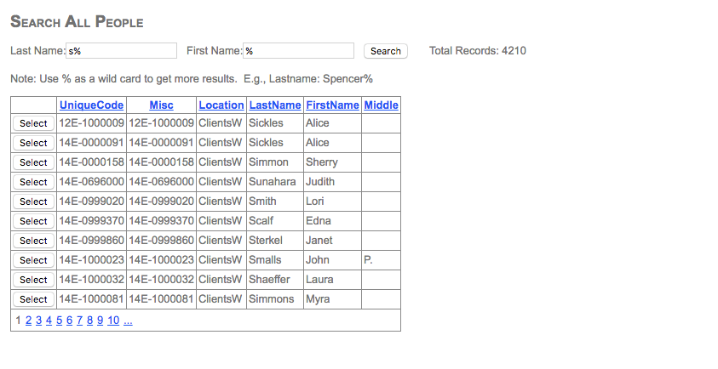Select the Simmon Sherry record
Image resolution: width=718 pixels, height=369 pixels.
(33, 162)
